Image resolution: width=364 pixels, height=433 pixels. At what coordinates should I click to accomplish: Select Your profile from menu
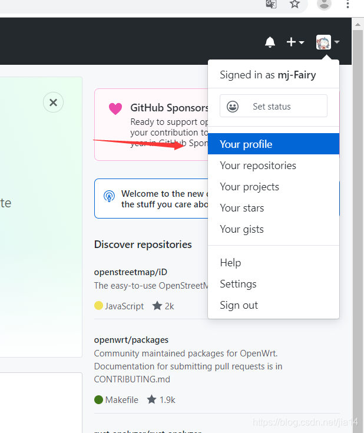pyautogui.click(x=273, y=144)
